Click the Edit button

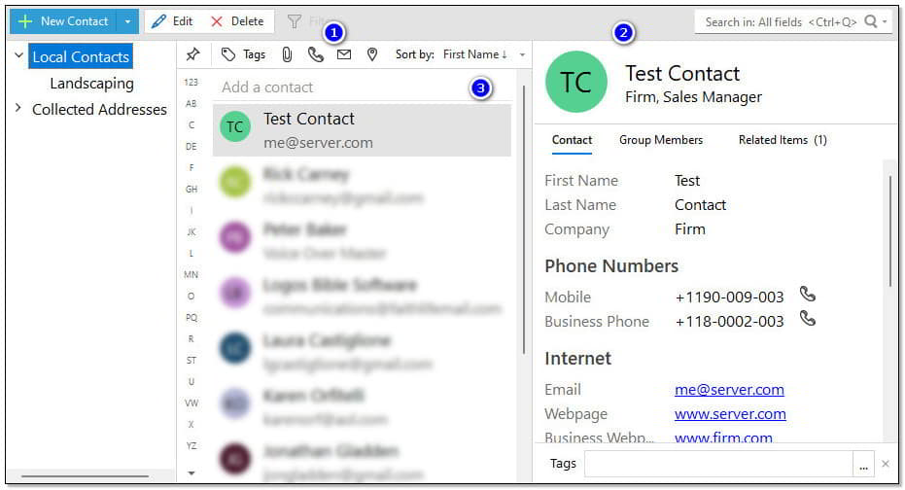(172, 21)
